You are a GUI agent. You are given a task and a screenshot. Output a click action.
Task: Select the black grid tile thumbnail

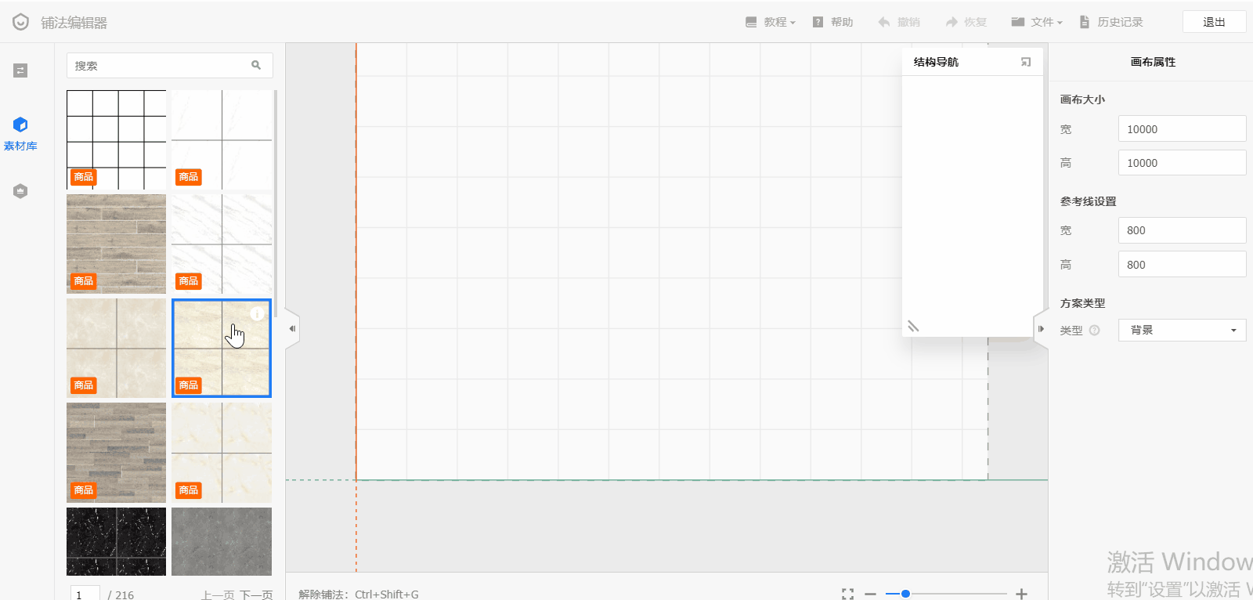116,139
